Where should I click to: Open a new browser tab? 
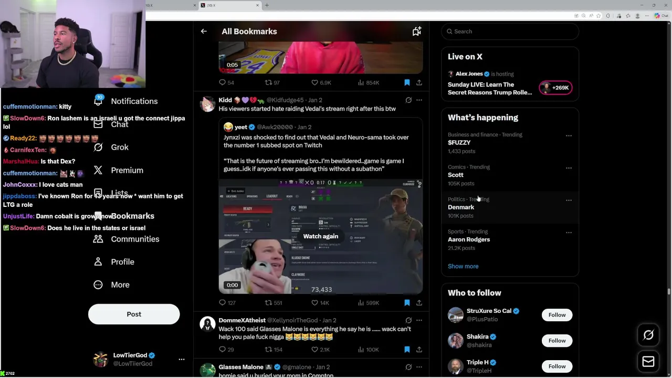pyautogui.click(x=267, y=5)
